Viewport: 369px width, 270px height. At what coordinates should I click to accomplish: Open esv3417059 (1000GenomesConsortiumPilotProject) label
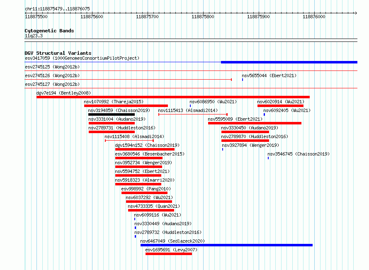click(x=82, y=58)
